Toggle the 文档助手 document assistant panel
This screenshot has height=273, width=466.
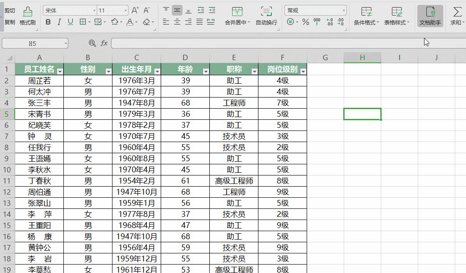click(429, 15)
